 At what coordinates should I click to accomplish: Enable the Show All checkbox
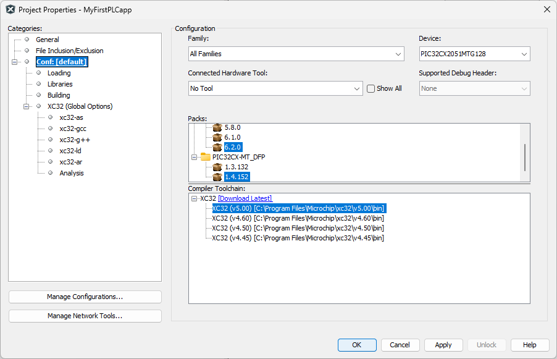(371, 88)
